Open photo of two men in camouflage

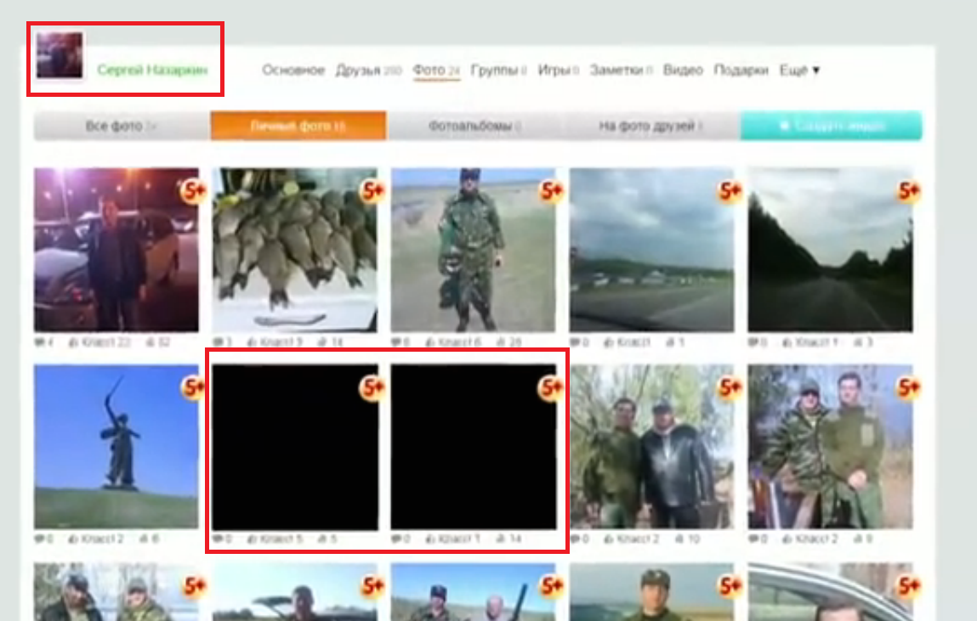(x=831, y=447)
